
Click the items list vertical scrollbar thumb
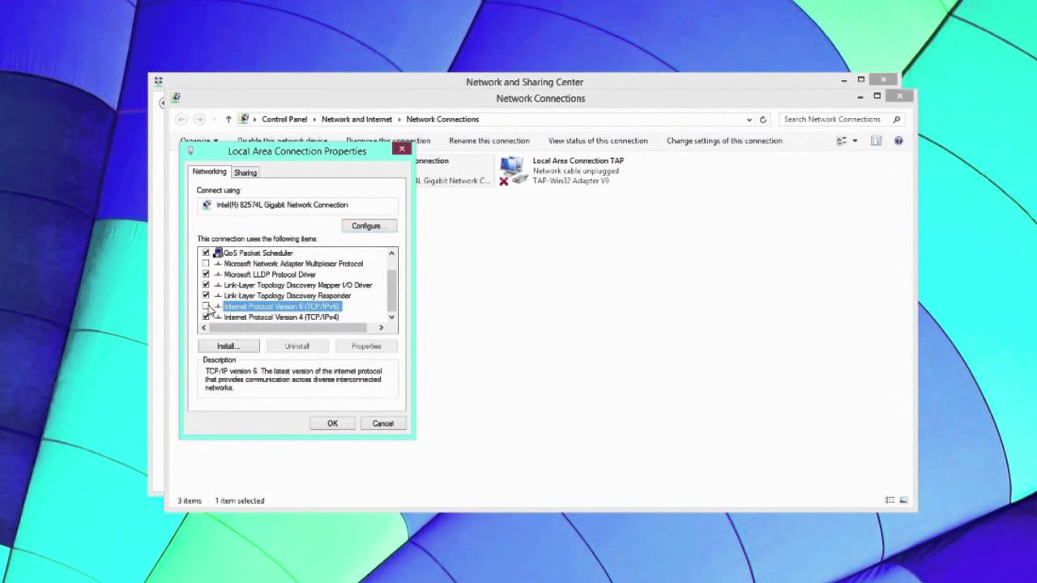(392, 290)
